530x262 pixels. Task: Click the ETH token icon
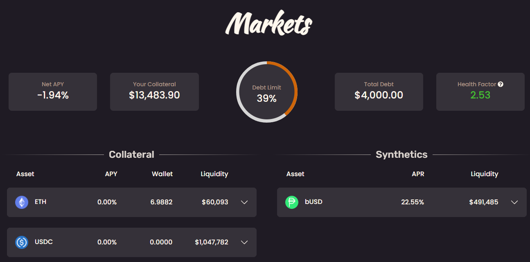click(x=22, y=202)
